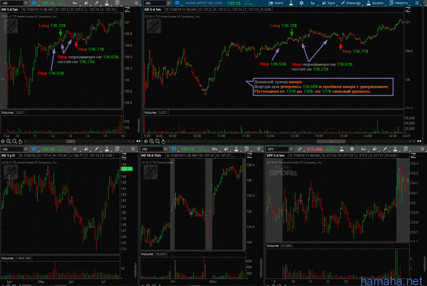Open gear settings in SPY chart toolbar

[x=352, y=149]
